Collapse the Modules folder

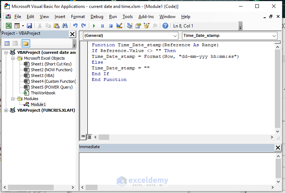point(13,99)
